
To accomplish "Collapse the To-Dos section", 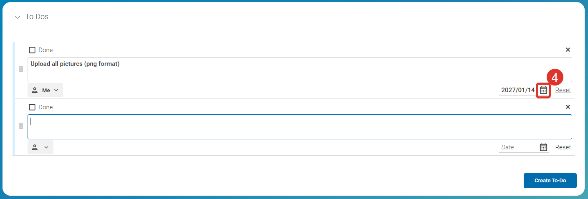I will click(x=17, y=18).
